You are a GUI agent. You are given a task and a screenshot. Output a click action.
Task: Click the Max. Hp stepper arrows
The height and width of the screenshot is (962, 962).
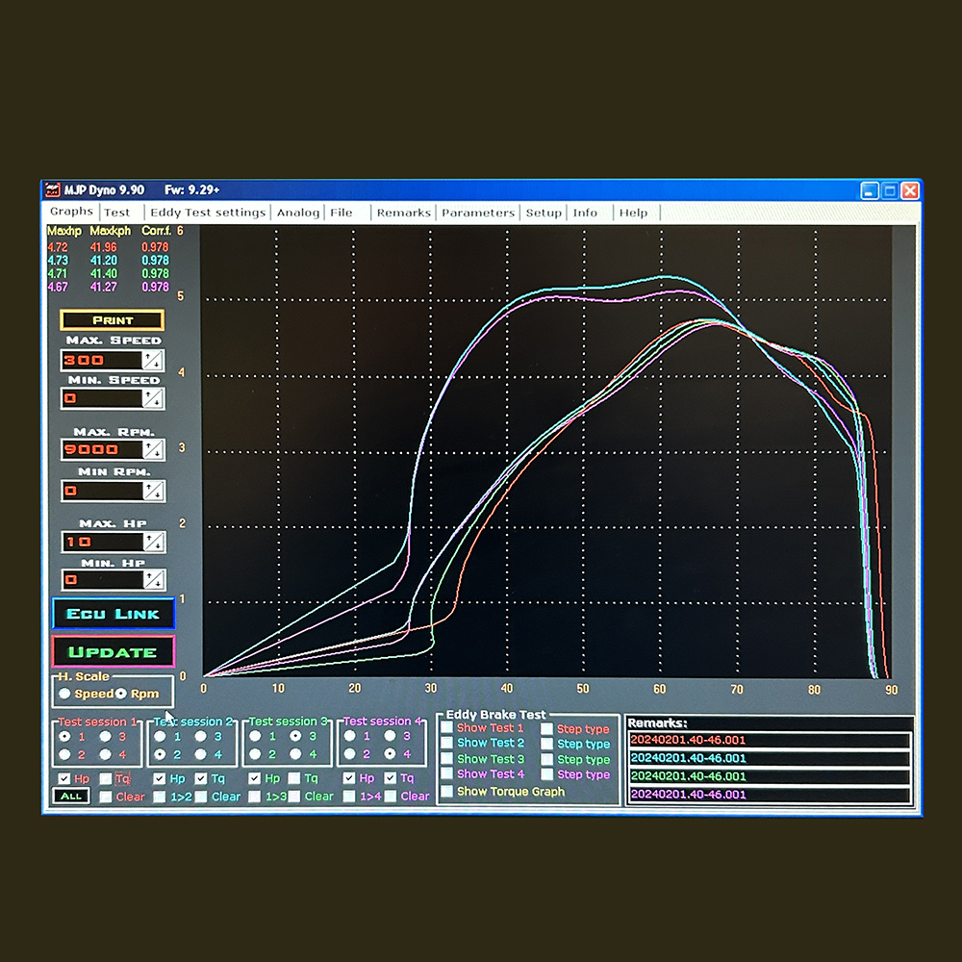point(153,542)
